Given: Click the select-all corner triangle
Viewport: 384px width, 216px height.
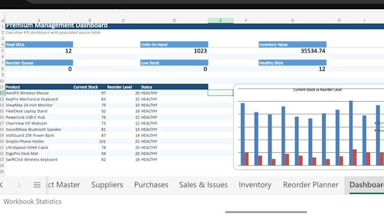Looking at the screenshot, I should [2, 20].
